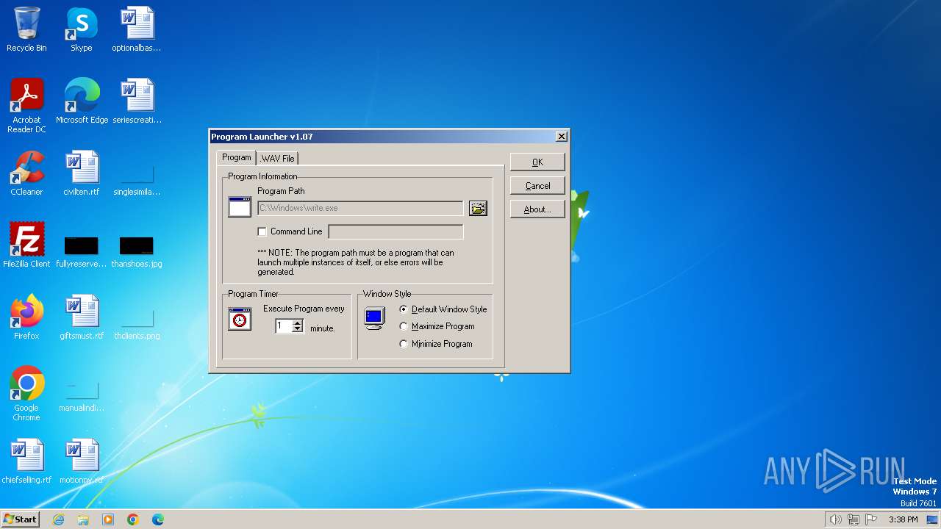This screenshot has width=941, height=529.
Task: Click the volume speaker tray icon
Action: point(835,519)
